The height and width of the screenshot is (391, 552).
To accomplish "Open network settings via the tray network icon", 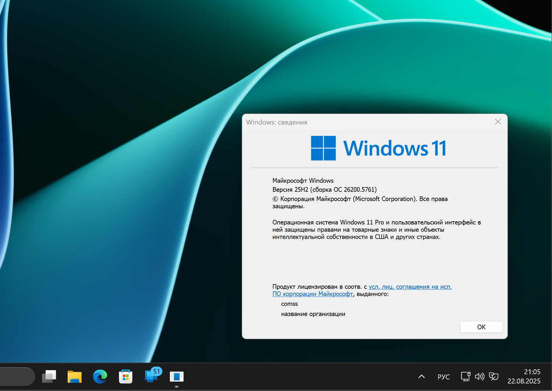I will coord(465,376).
